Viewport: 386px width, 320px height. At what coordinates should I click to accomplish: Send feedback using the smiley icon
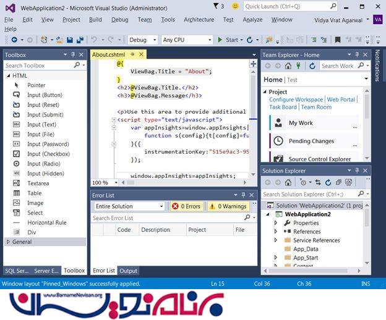click(234, 6)
